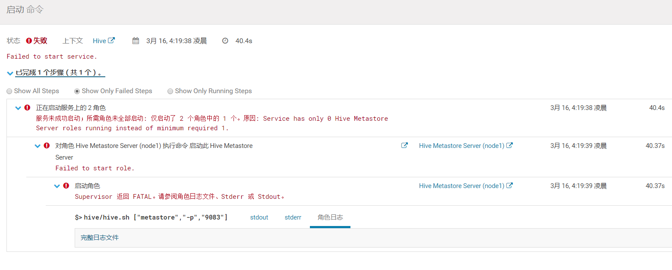The image size is (672, 270).
Task: Select Show Only Failed Steps option
Action: [x=77, y=91]
